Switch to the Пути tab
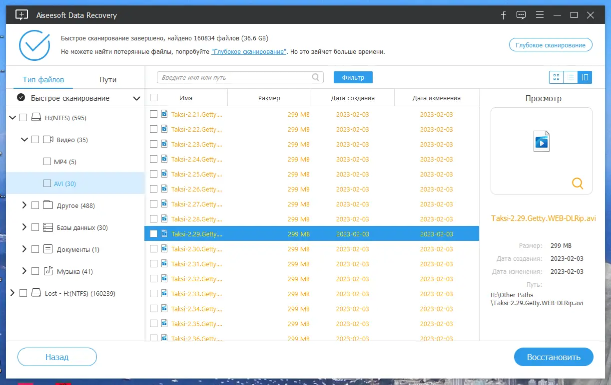 pyautogui.click(x=108, y=79)
